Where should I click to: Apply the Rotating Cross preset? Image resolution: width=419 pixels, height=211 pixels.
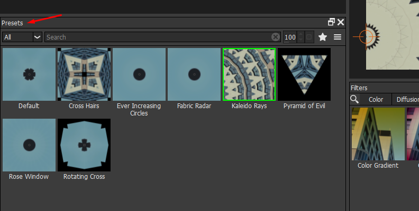tap(84, 145)
